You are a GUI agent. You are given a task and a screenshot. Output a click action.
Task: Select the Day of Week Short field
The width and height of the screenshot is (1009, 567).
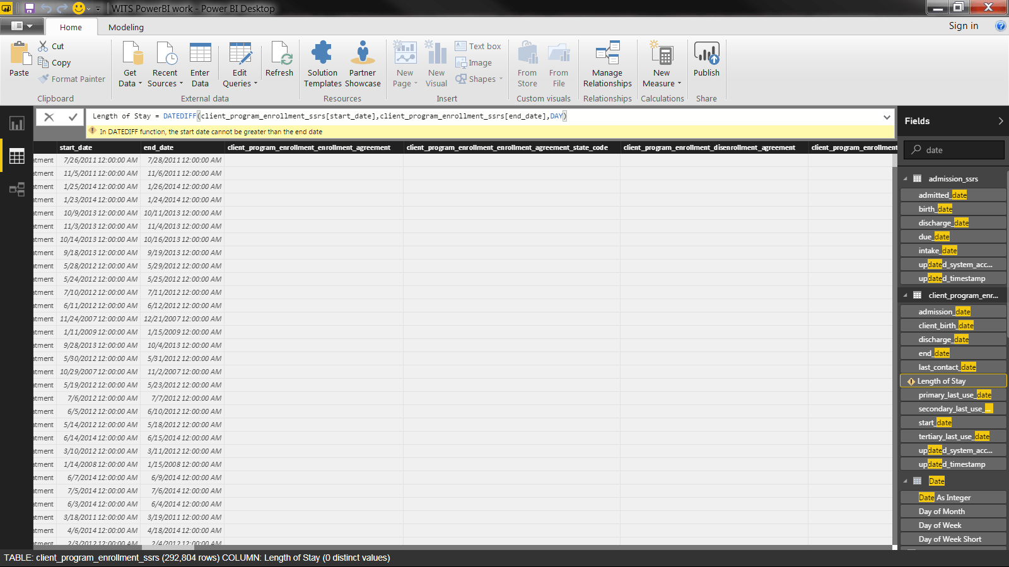[953, 539]
